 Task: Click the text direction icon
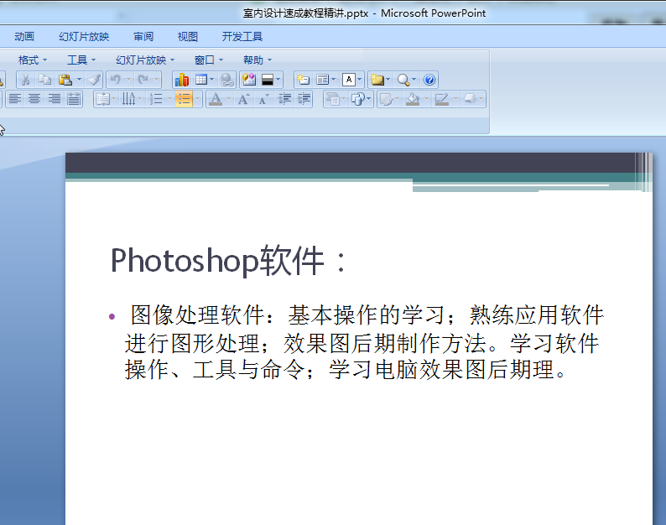pos(128,99)
